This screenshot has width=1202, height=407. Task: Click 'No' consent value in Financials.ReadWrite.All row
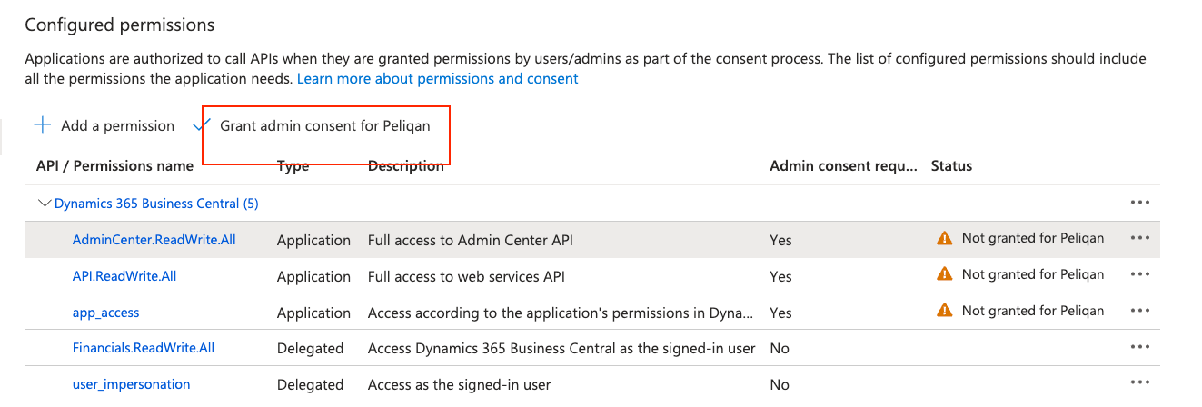pos(780,348)
